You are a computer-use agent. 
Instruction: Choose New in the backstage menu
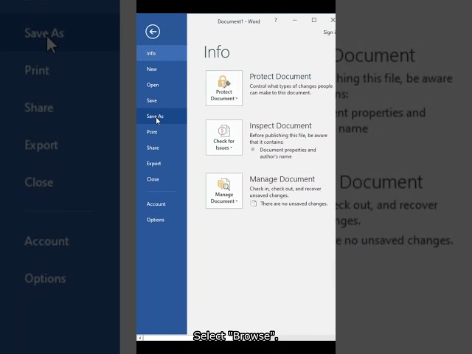coord(162,69)
